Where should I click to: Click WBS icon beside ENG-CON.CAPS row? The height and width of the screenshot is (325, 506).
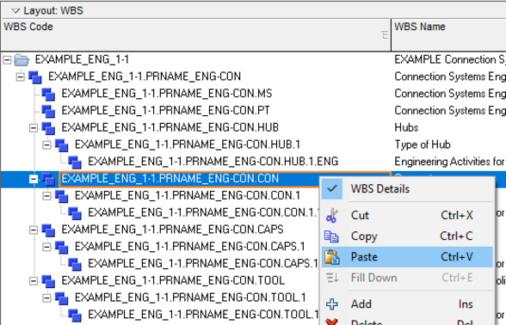coord(48,230)
